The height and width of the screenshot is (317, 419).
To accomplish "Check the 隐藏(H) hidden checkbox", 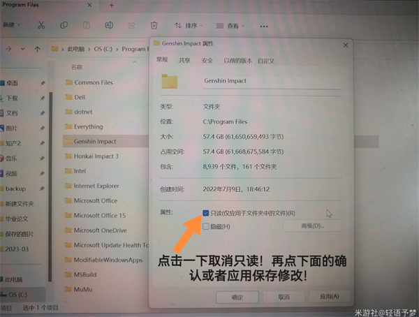I will pyautogui.click(x=206, y=227).
